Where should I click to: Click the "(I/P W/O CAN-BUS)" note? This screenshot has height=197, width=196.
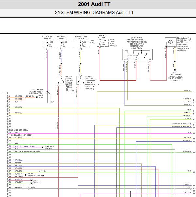32,152
